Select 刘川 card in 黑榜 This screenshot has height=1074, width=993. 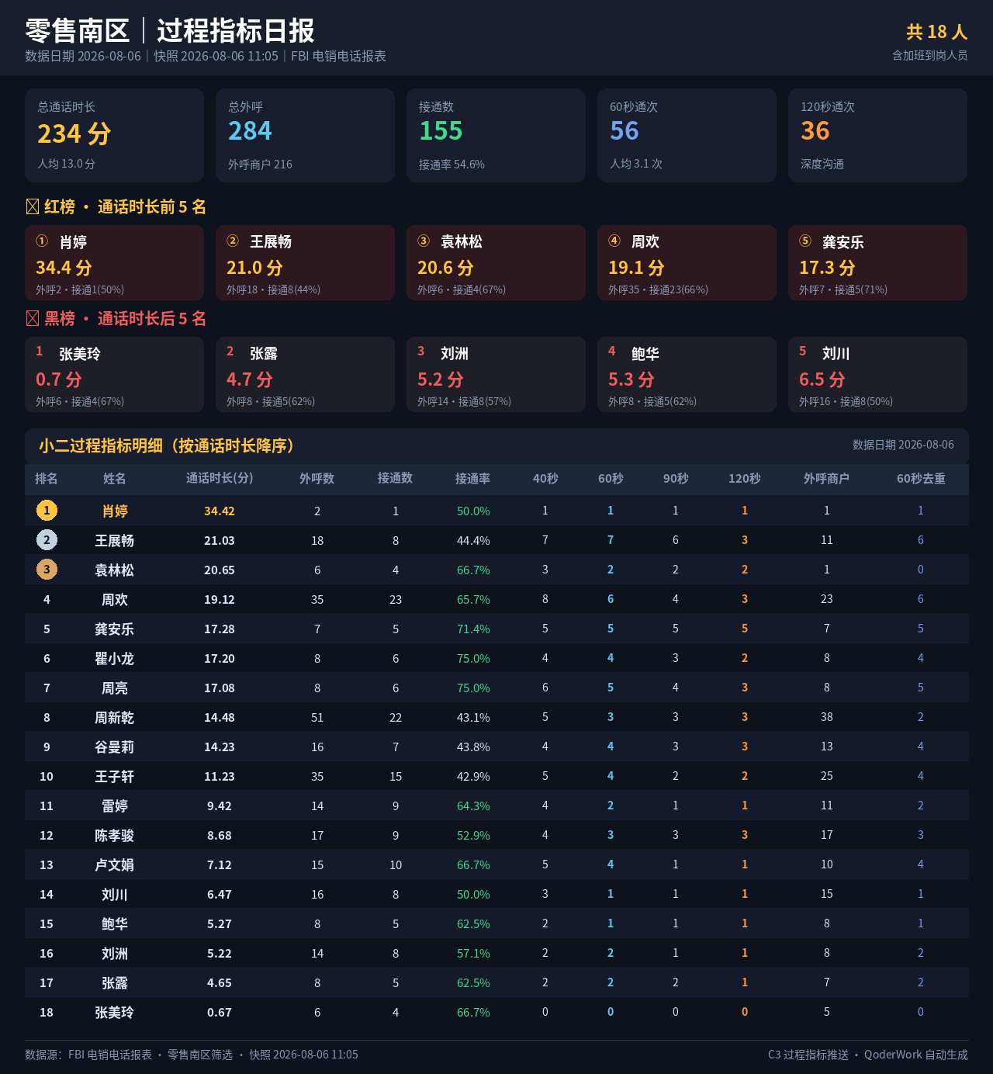(877, 374)
